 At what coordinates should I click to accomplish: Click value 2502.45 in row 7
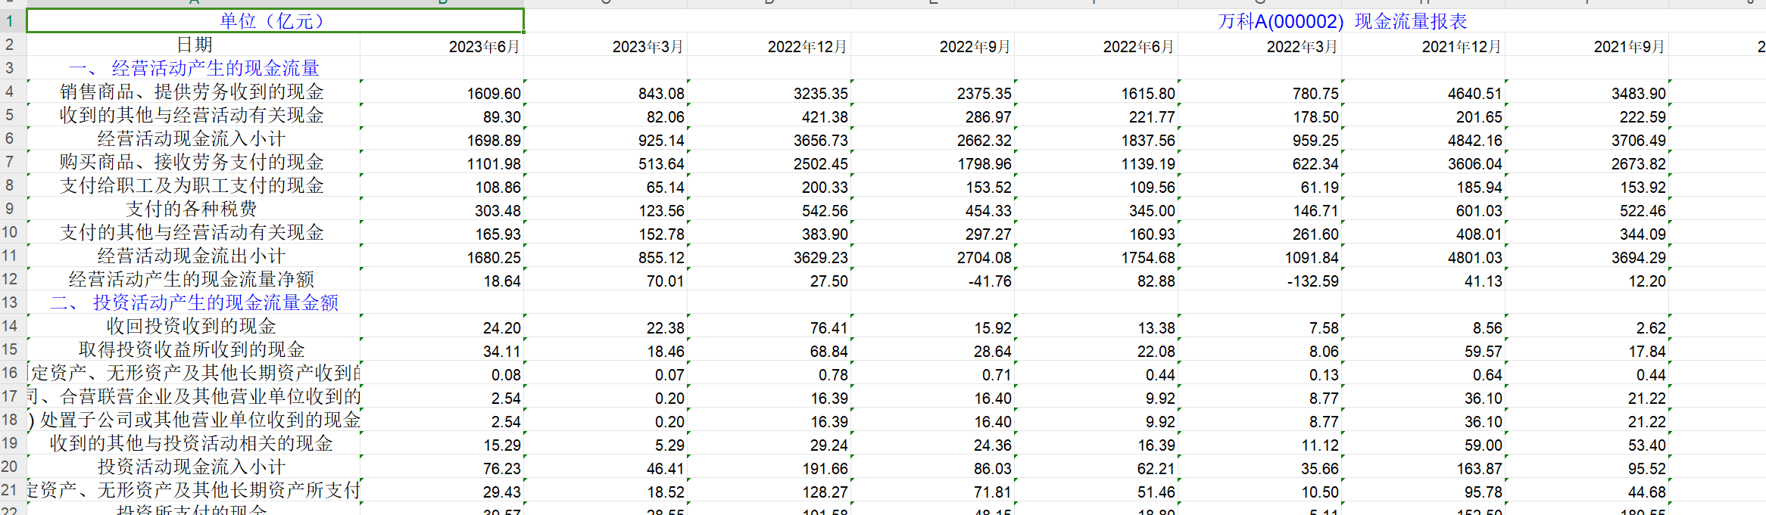tap(821, 164)
